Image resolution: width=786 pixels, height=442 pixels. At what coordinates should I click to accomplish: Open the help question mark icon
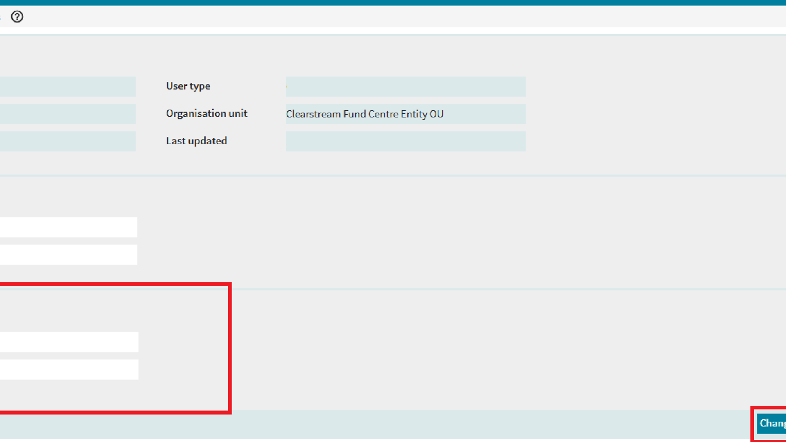[x=17, y=17]
